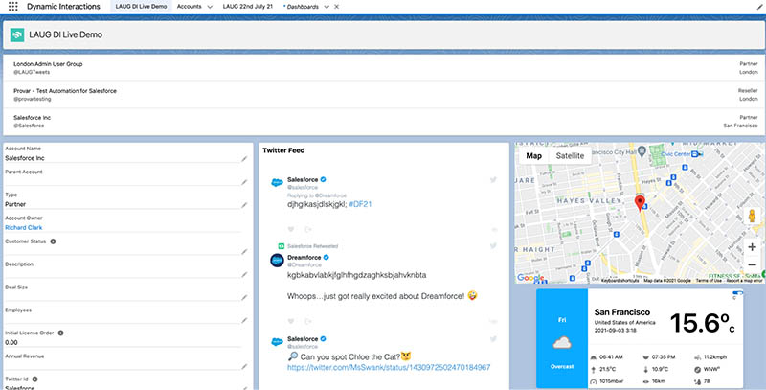Click the Dreamforce profile avatar
Viewport: 766px width, 390px height.
277,261
